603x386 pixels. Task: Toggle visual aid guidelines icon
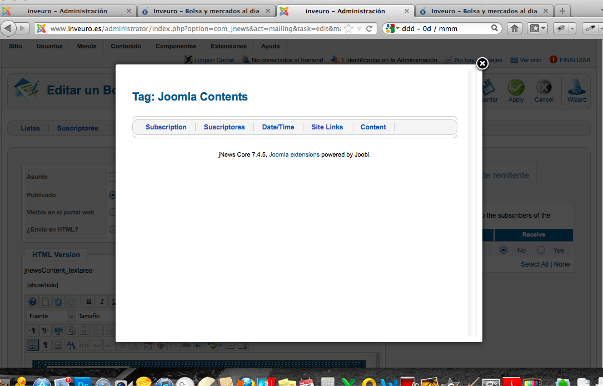pos(33,345)
